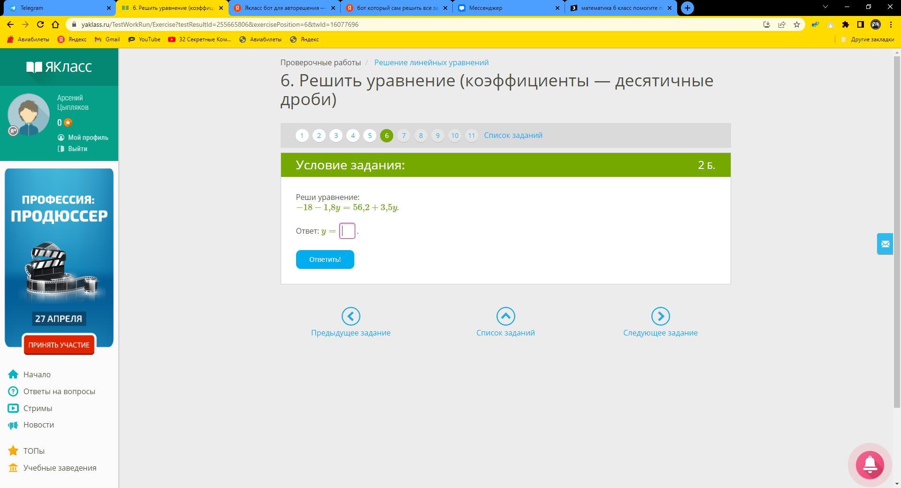The width and height of the screenshot is (901, 488).
Task: Click the address bar URL
Action: point(220,24)
